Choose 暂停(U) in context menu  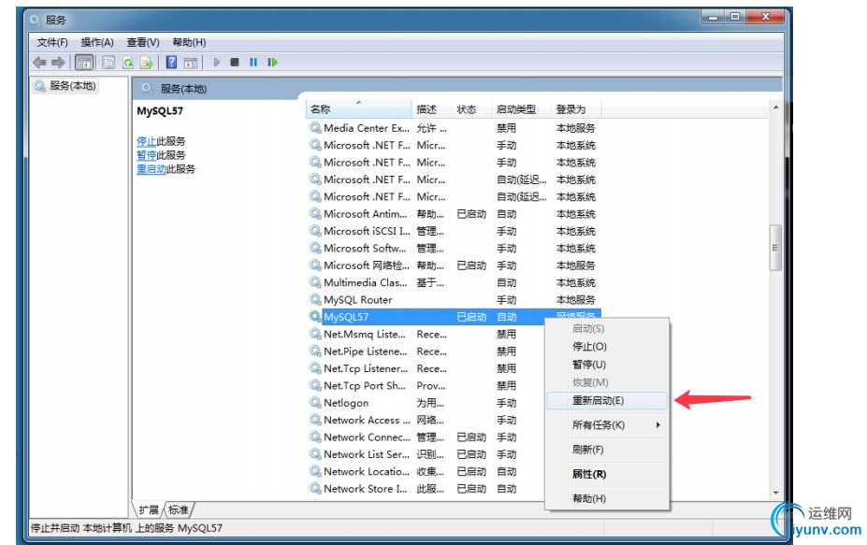(607, 365)
